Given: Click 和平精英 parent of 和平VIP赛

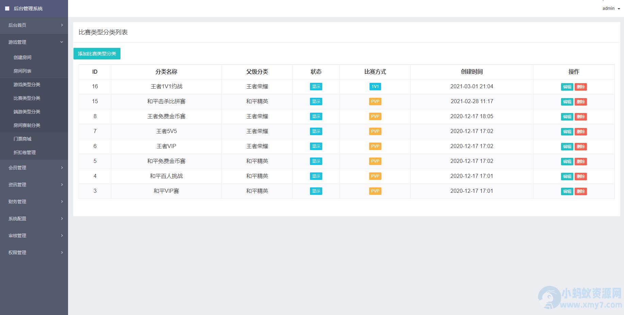Looking at the screenshot, I should coord(257,191).
